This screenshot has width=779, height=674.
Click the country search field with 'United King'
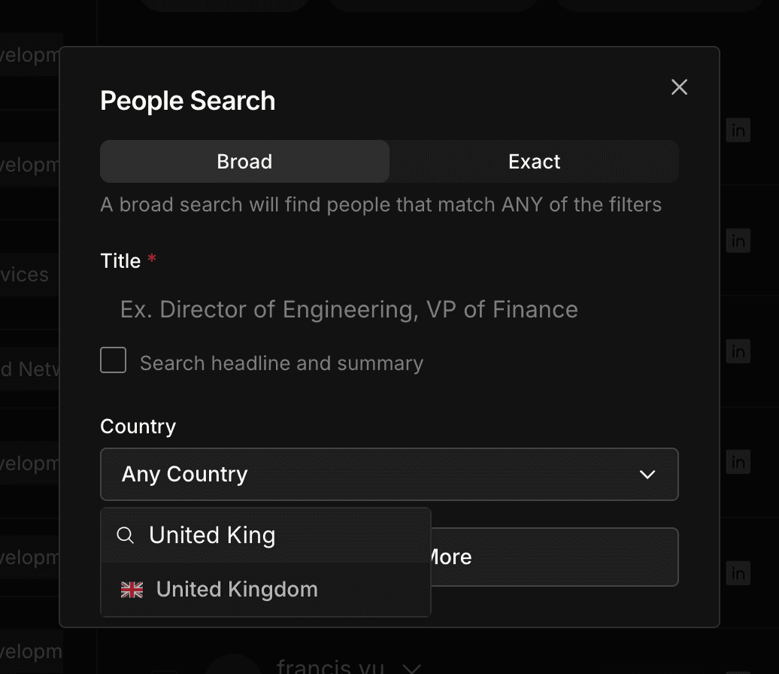[x=282, y=536]
